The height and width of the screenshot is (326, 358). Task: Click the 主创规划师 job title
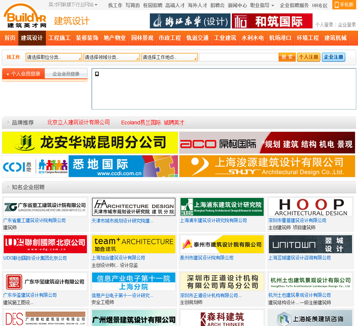click(191, 302)
